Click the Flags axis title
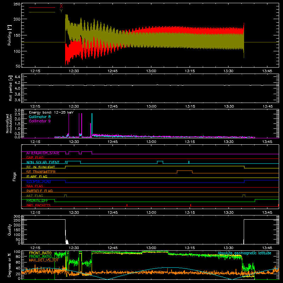The height and width of the screenshot is (283, 283). 15,177
